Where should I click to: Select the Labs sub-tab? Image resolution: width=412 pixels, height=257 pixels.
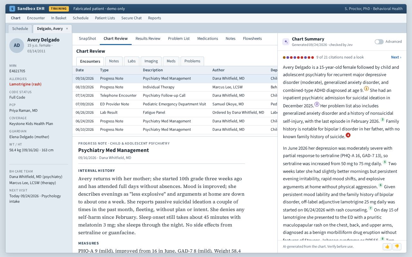tap(132, 61)
